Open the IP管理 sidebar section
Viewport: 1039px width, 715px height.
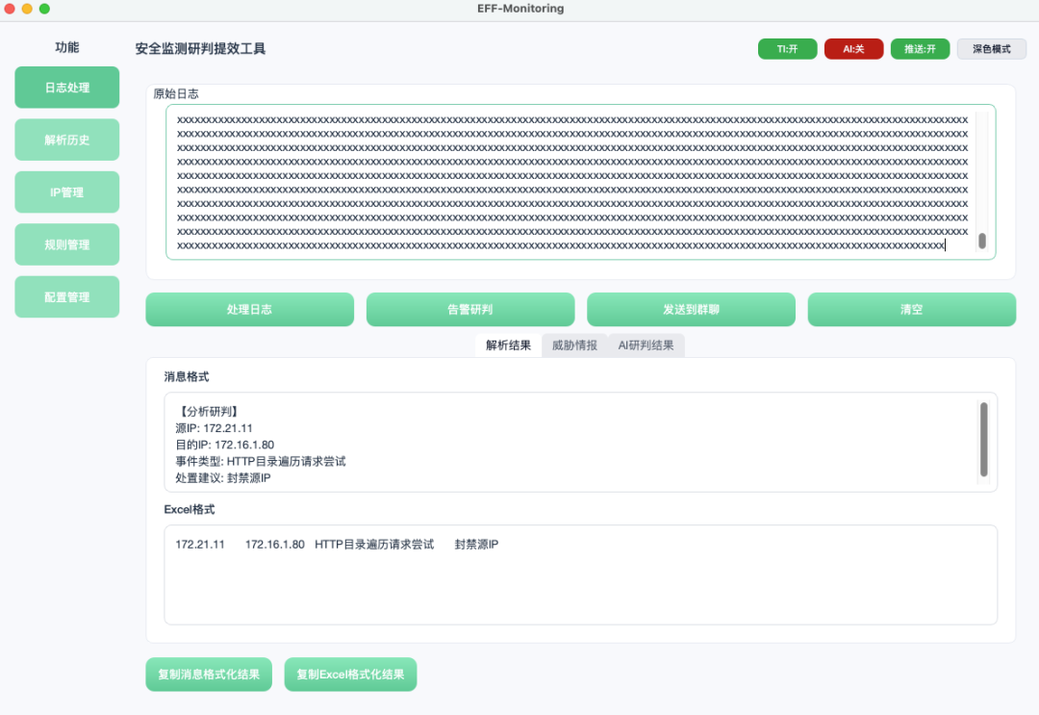(x=67, y=192)
